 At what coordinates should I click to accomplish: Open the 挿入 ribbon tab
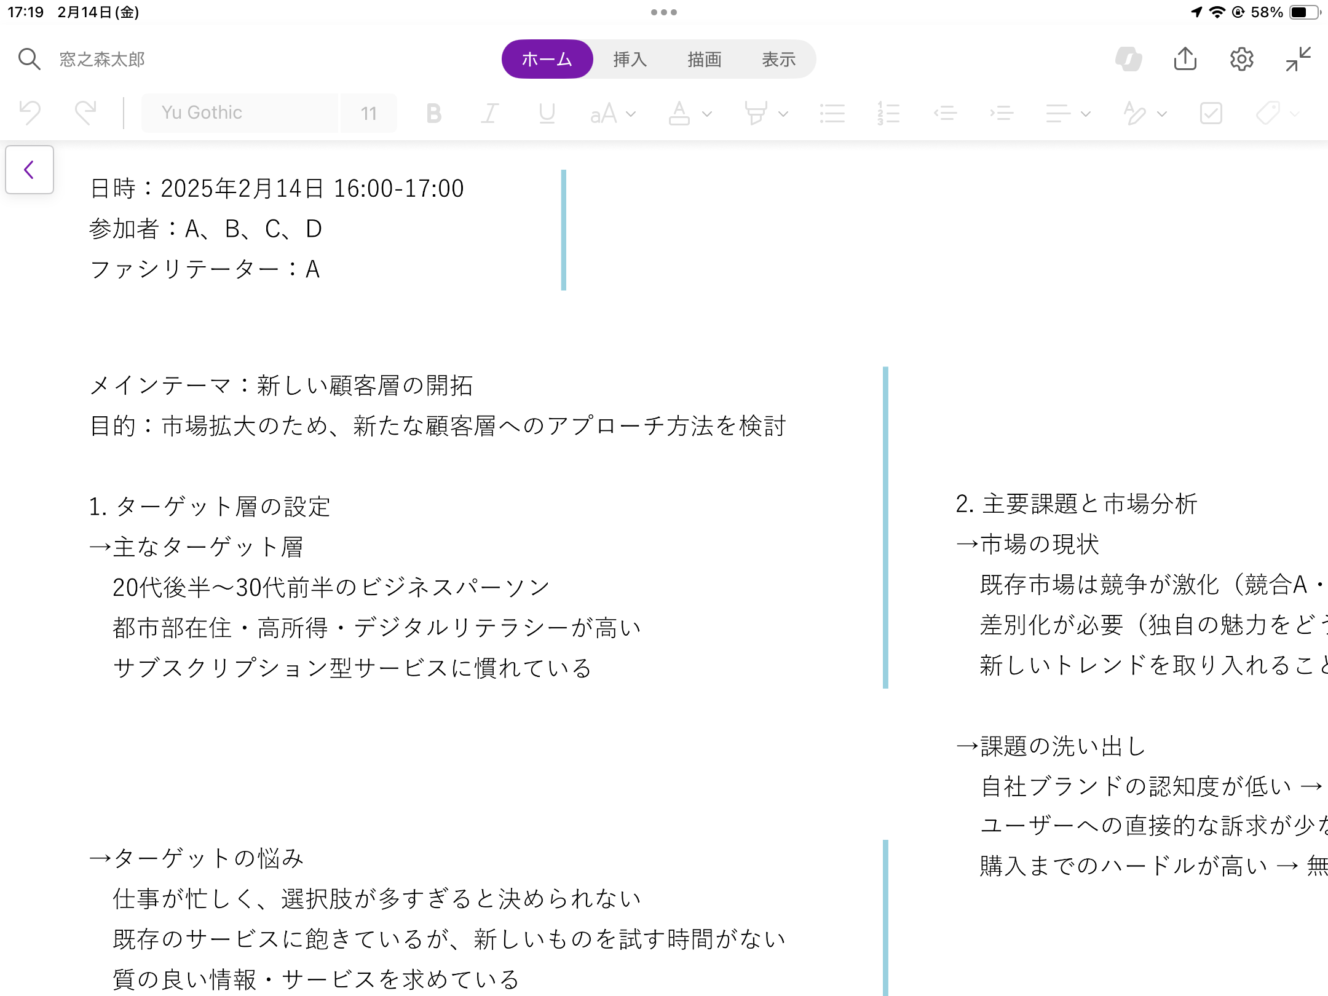[629, 59]
